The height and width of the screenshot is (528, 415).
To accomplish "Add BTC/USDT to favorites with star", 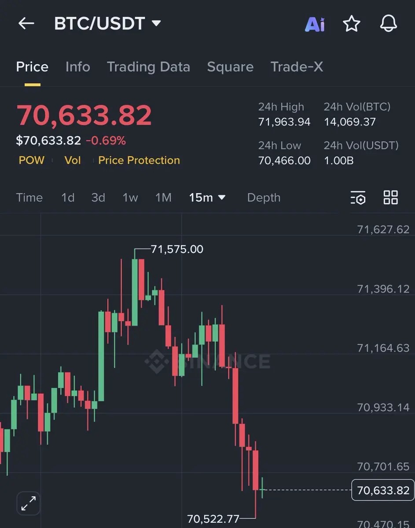I will (x=352, y=24).
